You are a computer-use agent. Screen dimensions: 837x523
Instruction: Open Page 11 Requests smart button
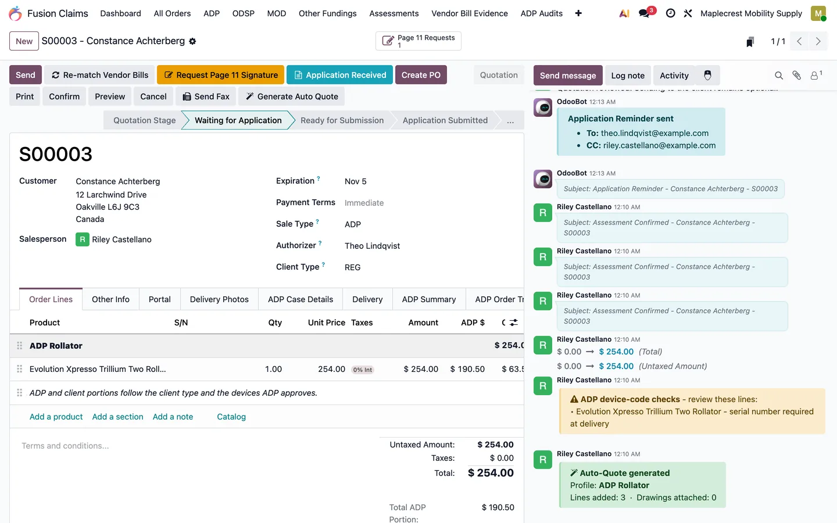click(419, 41)
